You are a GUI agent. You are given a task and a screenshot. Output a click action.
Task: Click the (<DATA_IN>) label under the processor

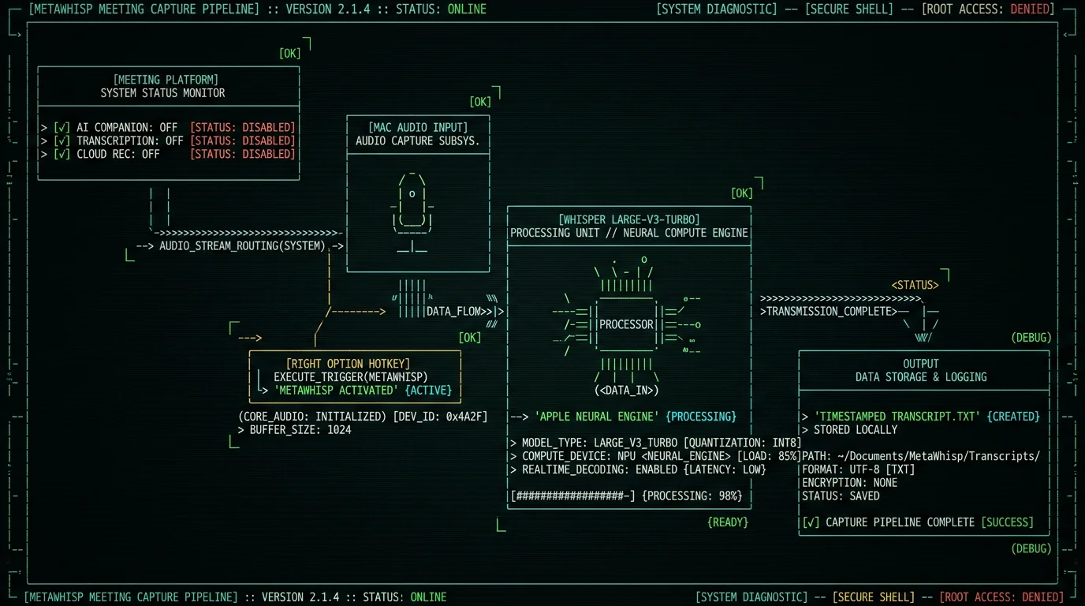click(x=626, y=390)
